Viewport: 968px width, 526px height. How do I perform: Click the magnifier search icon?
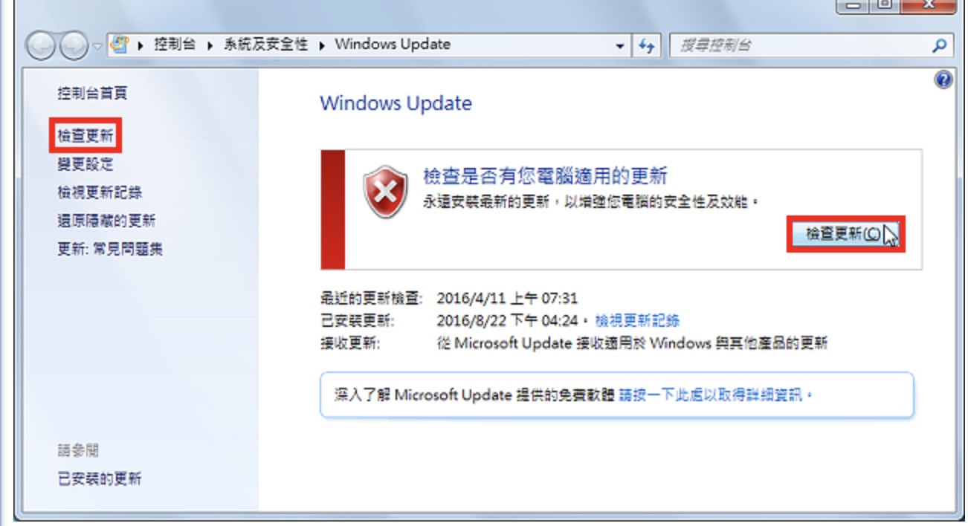coord(940,45)
